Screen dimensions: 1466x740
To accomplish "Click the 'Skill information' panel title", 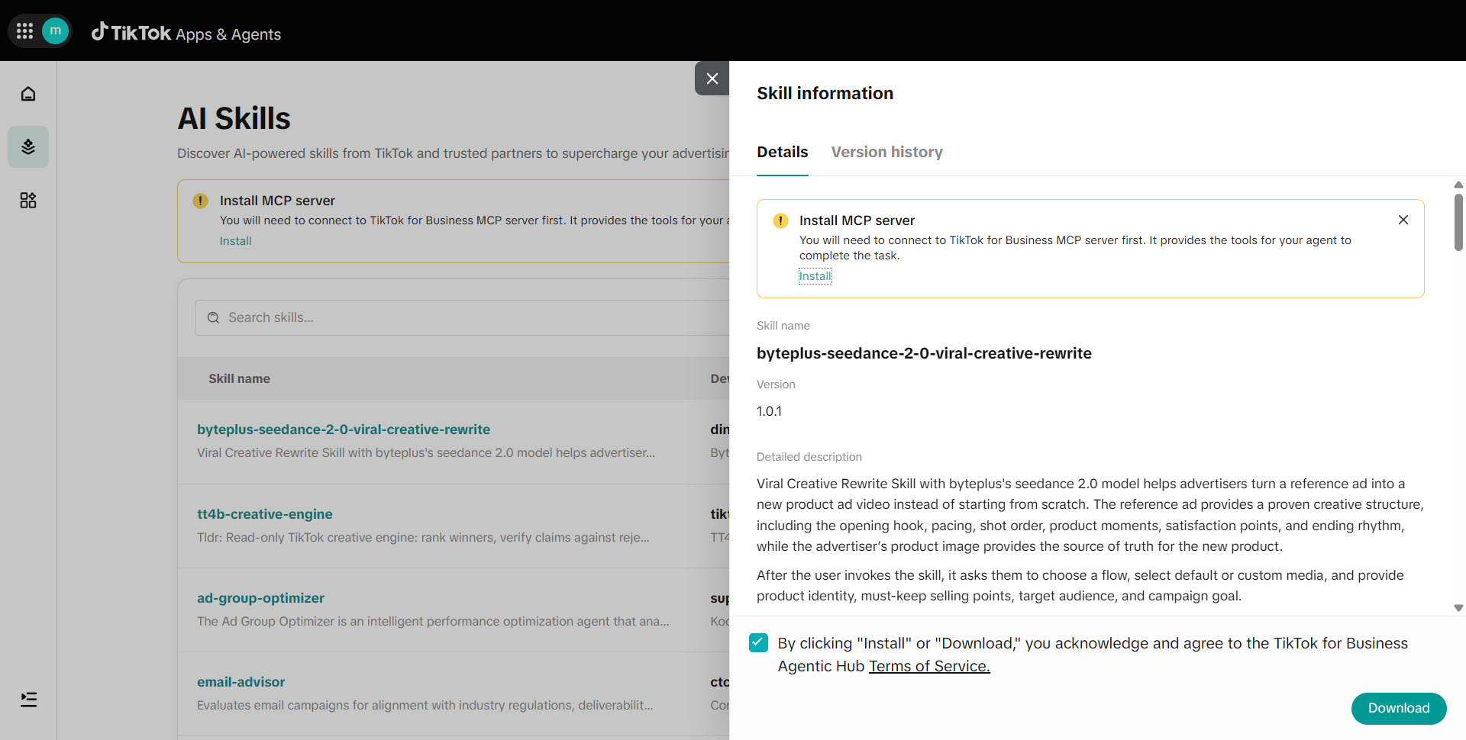I will (825, 93).
